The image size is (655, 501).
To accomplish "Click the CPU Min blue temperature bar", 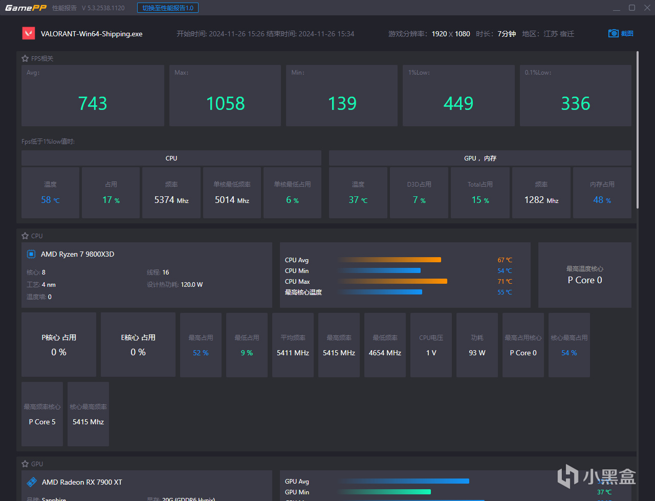I will tap(379, 270).
